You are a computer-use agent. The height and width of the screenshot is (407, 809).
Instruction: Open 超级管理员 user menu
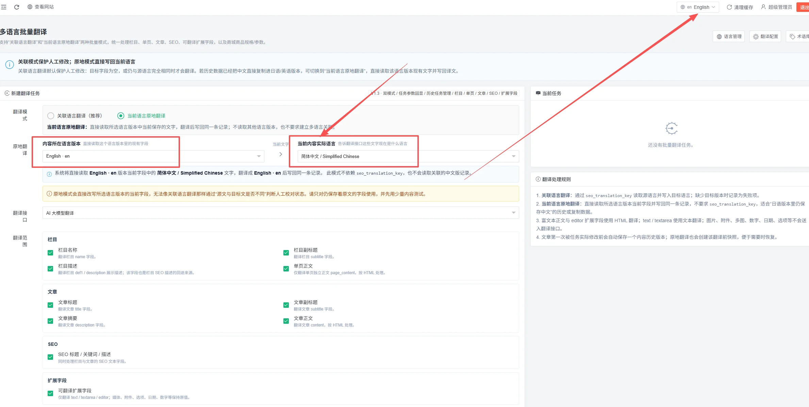click(776, 7)
